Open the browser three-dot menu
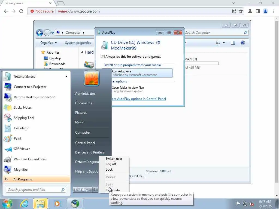The width and height of the screenshot is (279, 209). click(273, 11)
